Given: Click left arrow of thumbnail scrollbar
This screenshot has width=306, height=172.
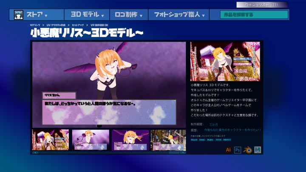Looking at the screenshot, I should coord(35,153).
